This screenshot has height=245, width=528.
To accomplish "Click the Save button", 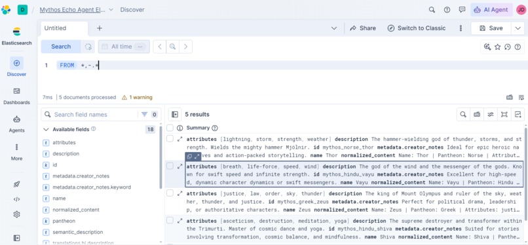I will point(491,28).
